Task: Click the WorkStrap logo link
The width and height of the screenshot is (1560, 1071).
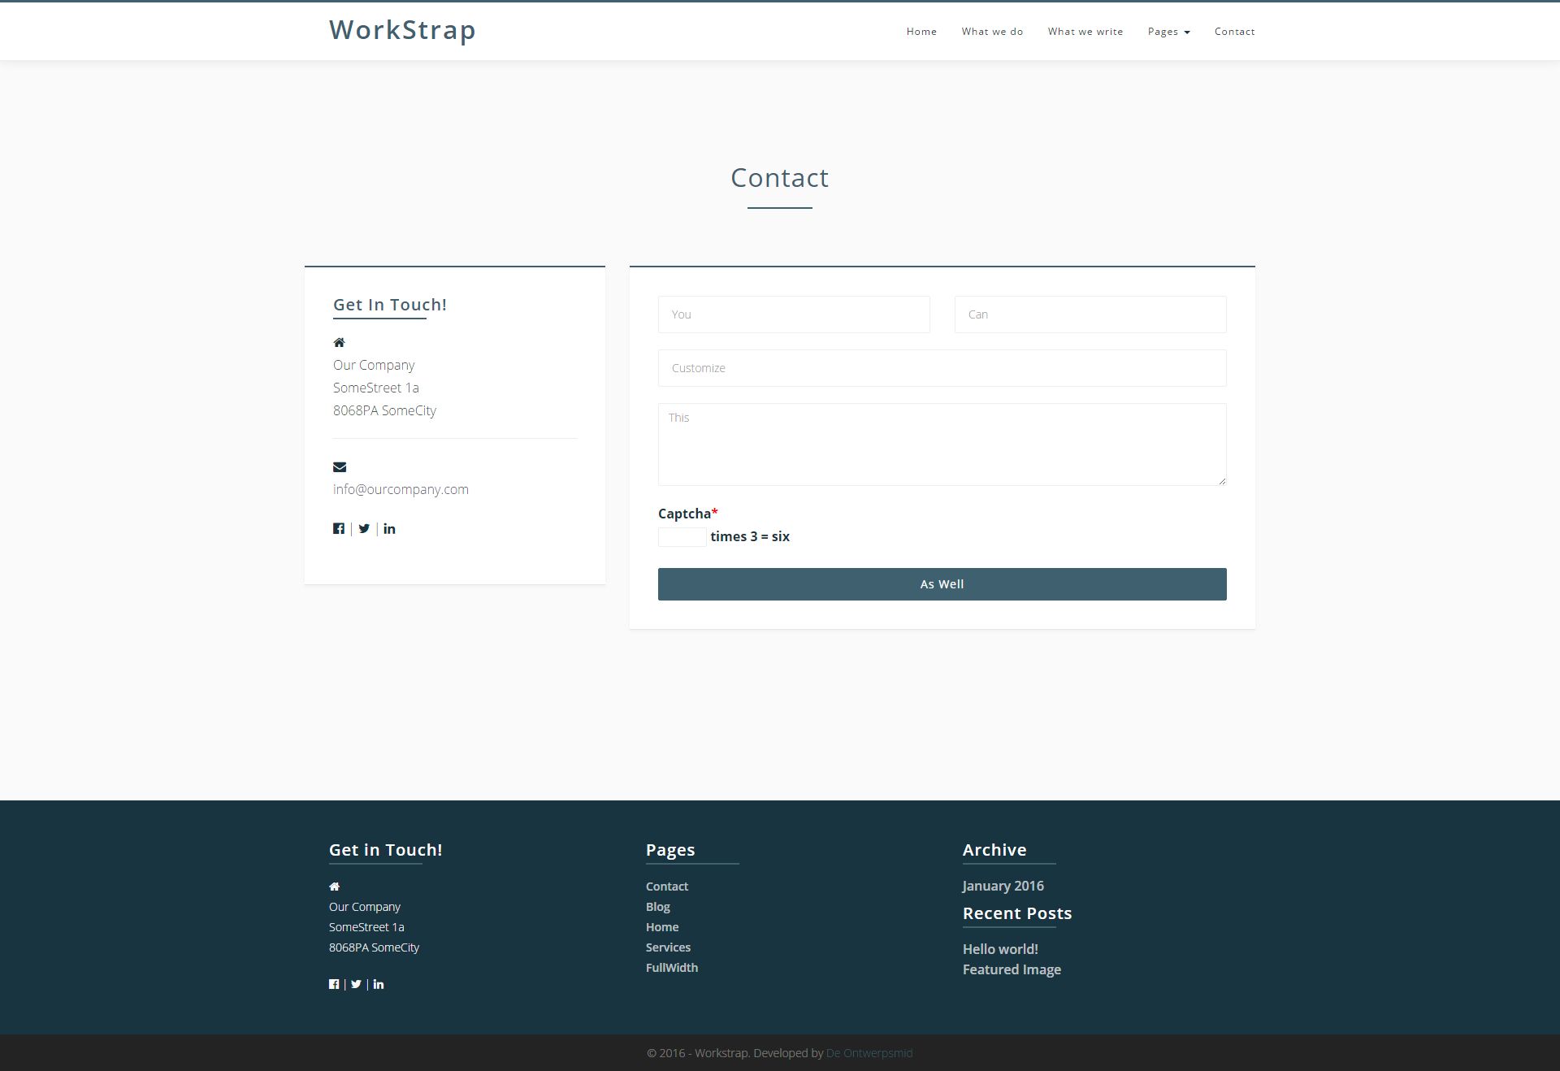Action: [402, 30]
